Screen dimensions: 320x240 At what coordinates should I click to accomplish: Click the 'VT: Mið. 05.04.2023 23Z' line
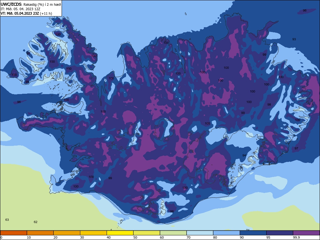[x=20, y=13]
